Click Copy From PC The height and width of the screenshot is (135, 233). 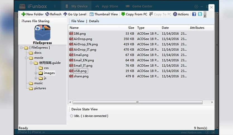[x=134, y=14]
